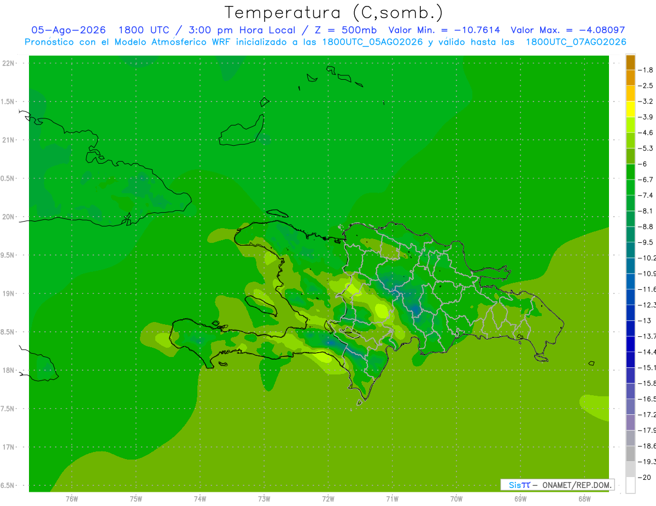
Task: Click the '-5.3' legend value
Action: click(x=645, y=148)
